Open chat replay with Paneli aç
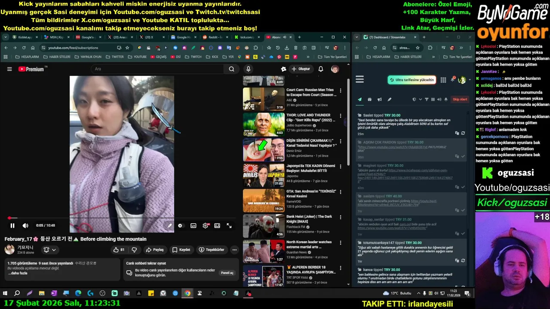This screenshot has width=550, height=309. pyautogui.click(x=227, y=273)
